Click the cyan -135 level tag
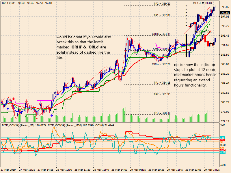Screen dimensions: 231x173 point(223,153)
